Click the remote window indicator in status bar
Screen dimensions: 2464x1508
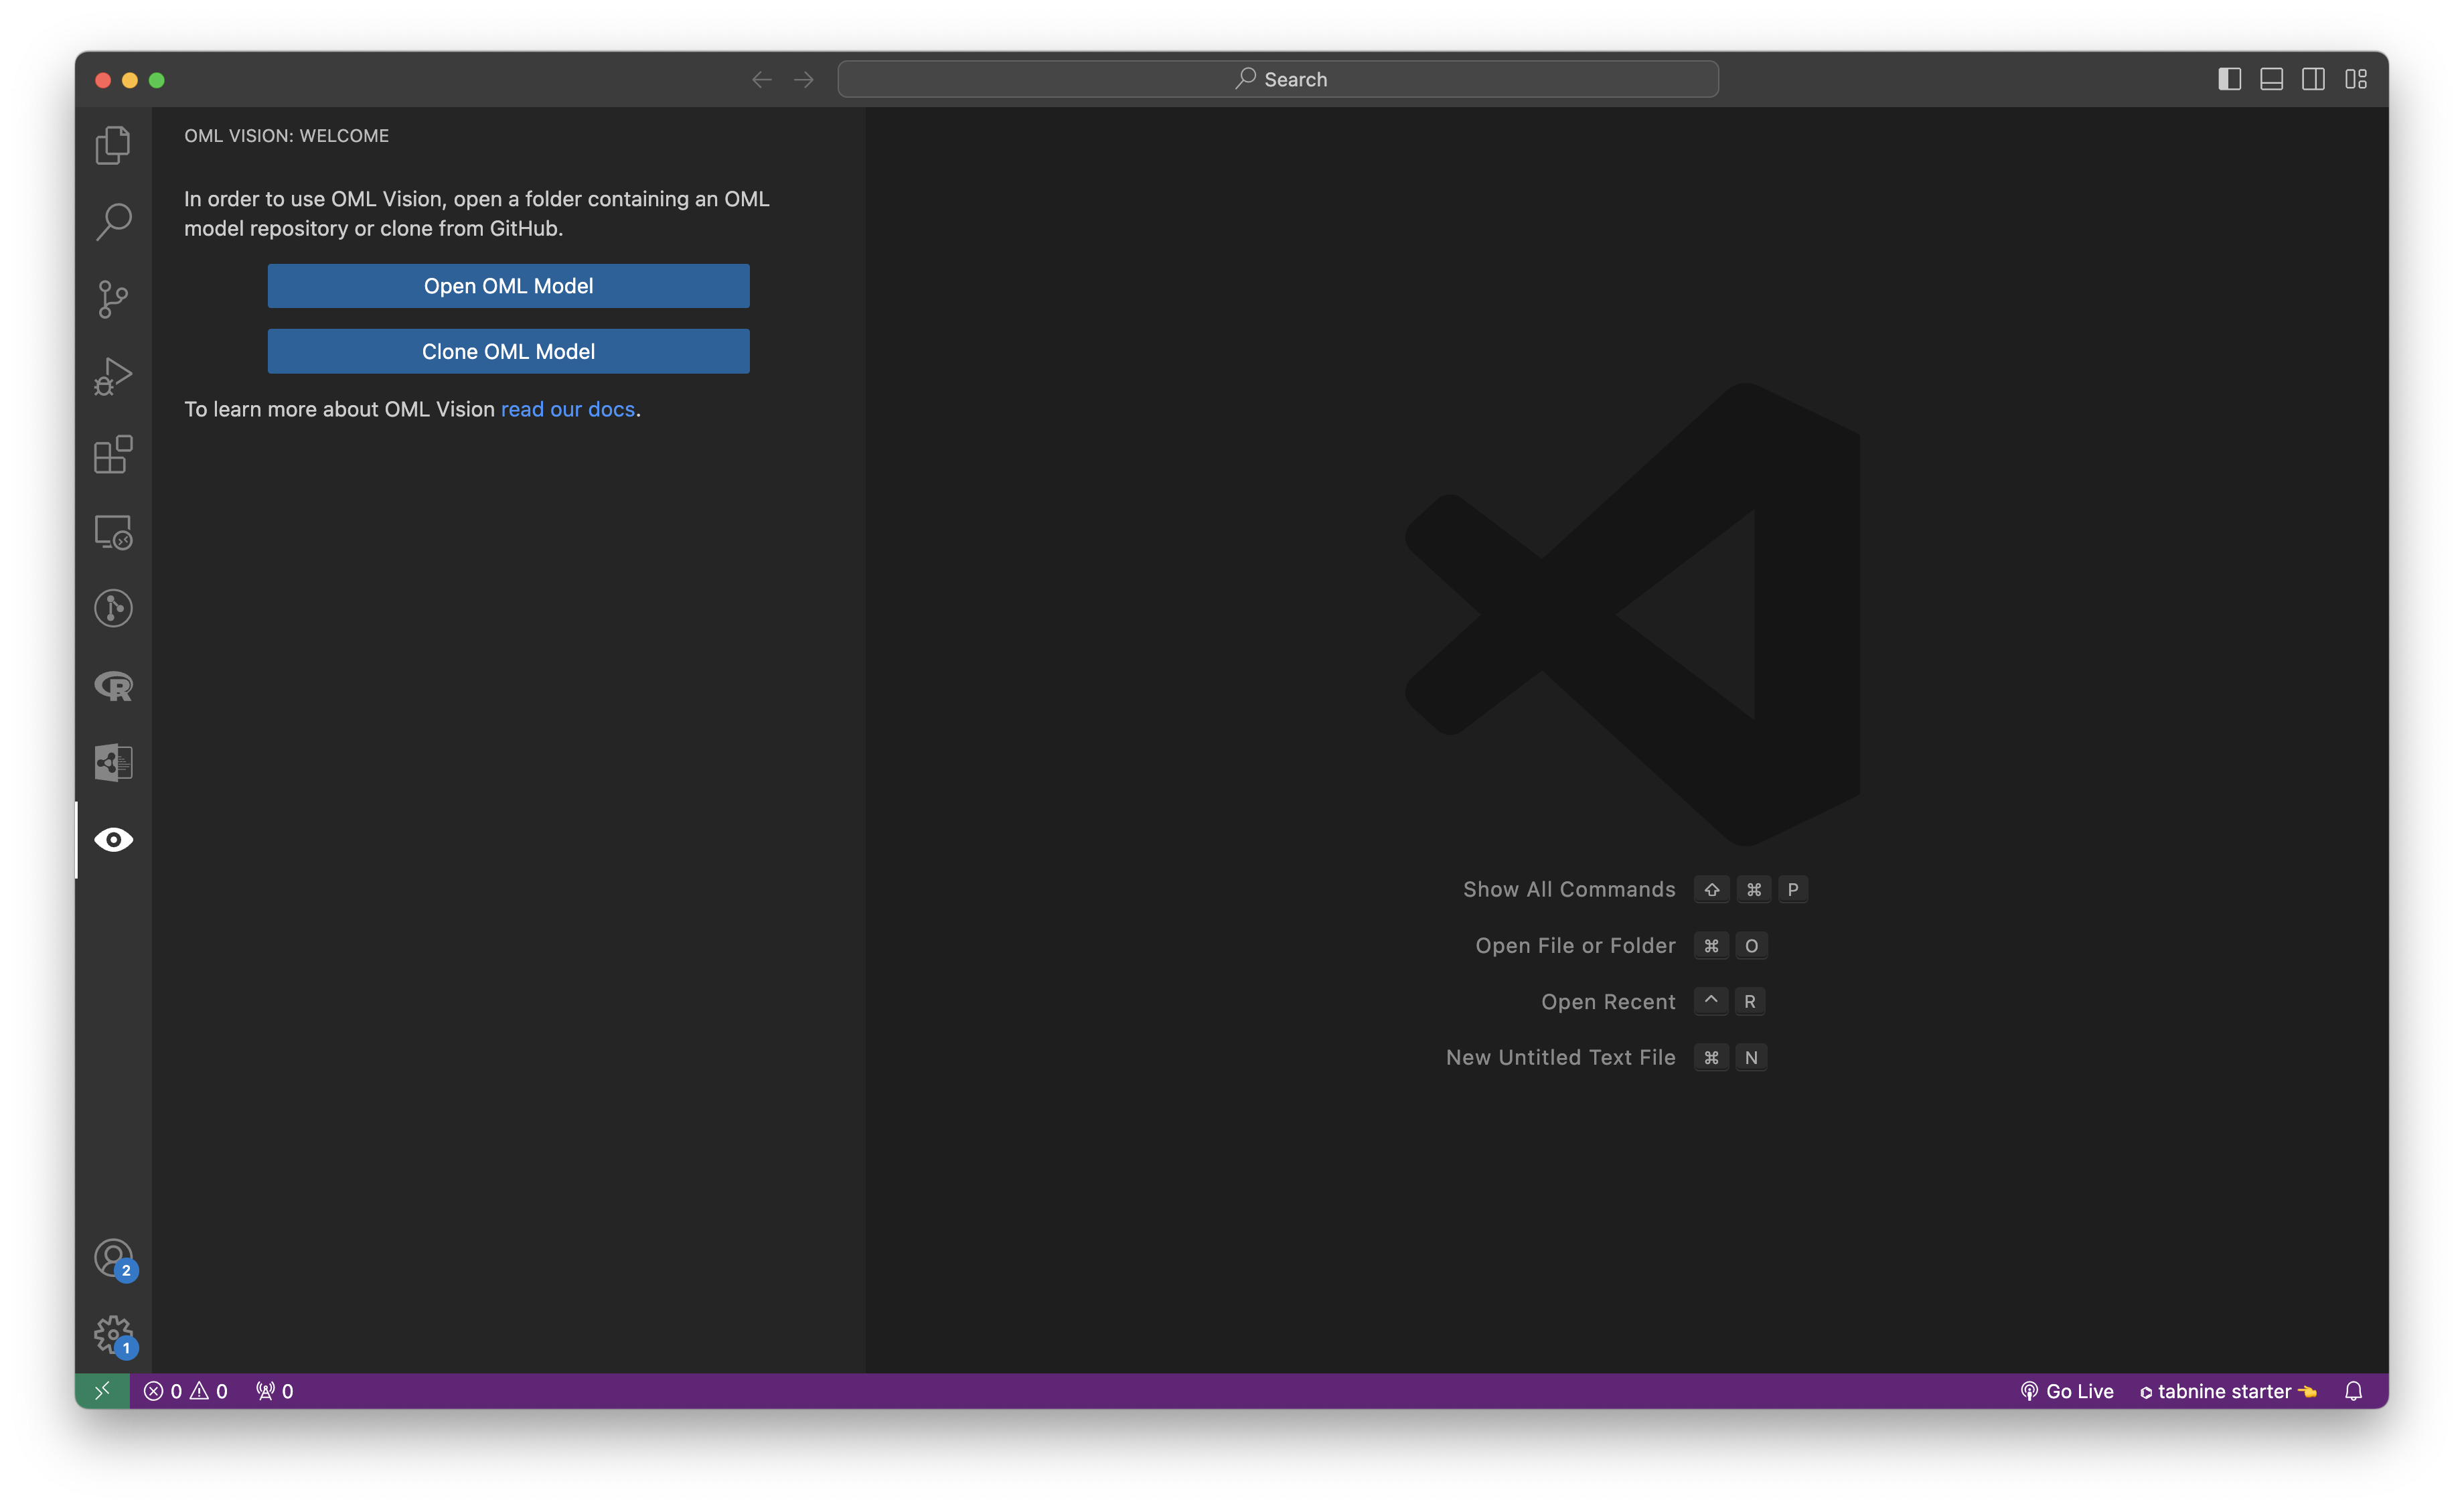(x=102, y=1391)
